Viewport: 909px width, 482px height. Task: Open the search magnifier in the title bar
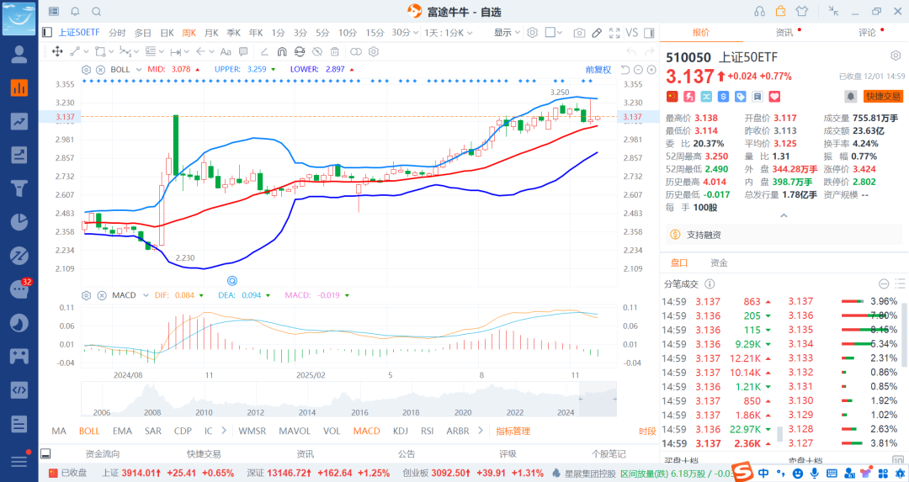[96, 12]
